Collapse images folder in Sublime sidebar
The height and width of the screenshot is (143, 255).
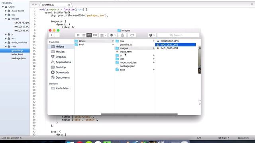tap(6, 19)
